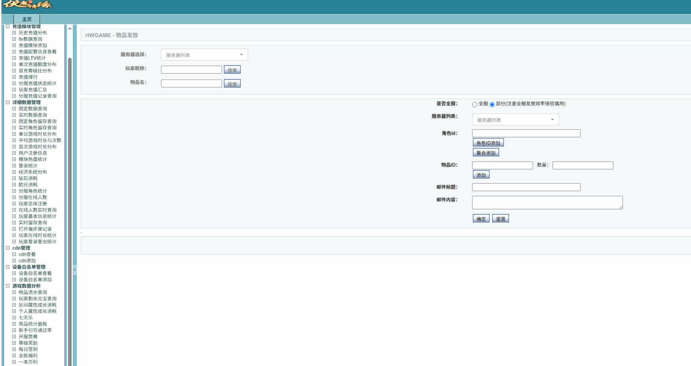Click the sidebar scroll-up arrow

click(70, 28)
